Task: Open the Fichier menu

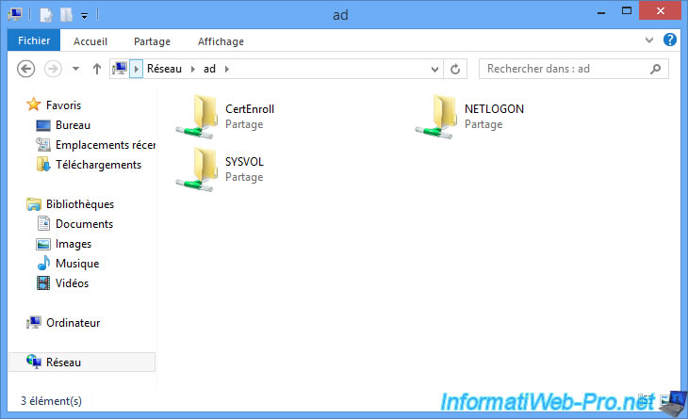Action: (x=34, y=40)
